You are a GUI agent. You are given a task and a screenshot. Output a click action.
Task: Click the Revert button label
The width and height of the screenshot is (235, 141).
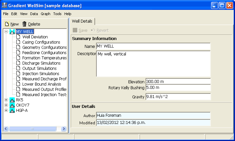103,30
